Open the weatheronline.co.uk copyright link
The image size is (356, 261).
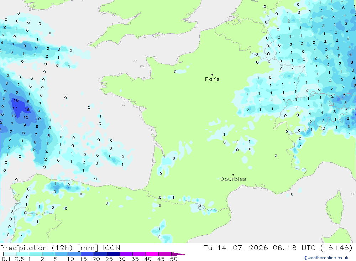(326, 258)
